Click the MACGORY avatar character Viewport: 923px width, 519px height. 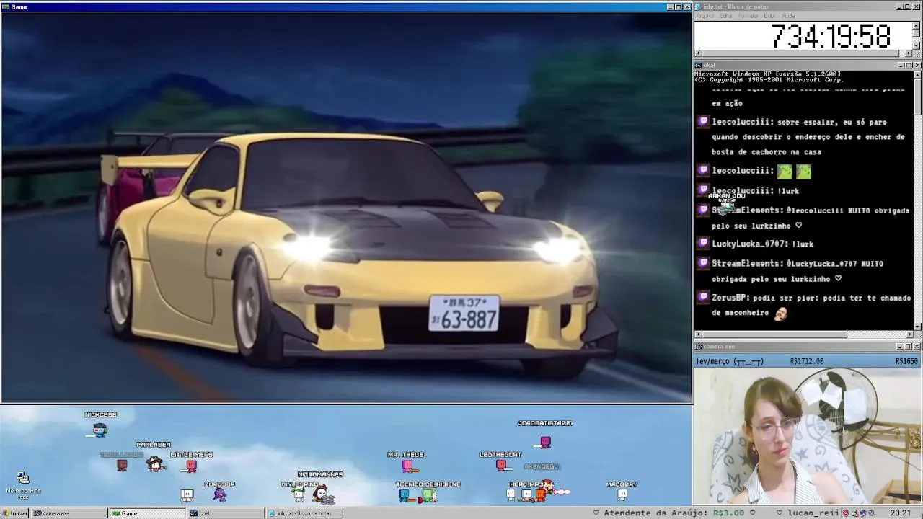622,494
